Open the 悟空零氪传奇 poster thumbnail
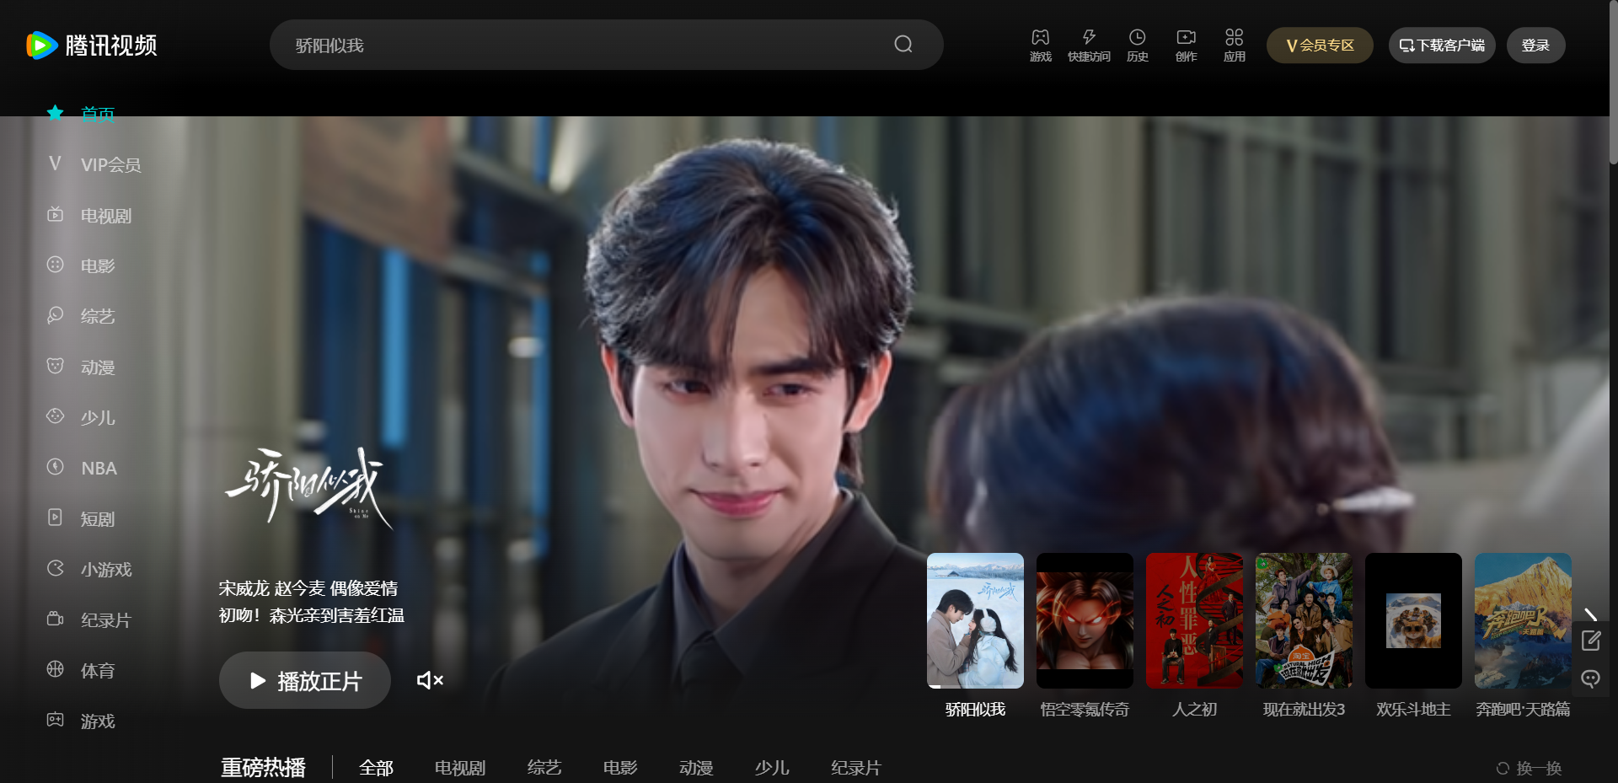Image resolution: width=1618 pixels, height=783 pixels. (1085, 620)
